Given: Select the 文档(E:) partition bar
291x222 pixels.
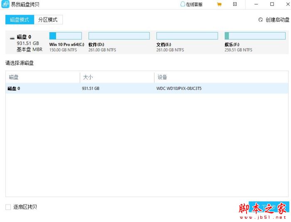Looking at the screenshot, I should click(x=187, y=36).
